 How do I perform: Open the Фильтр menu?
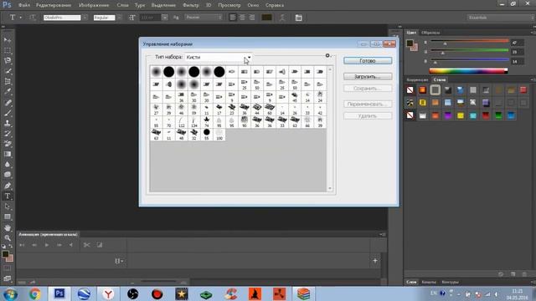pos(191,5)
